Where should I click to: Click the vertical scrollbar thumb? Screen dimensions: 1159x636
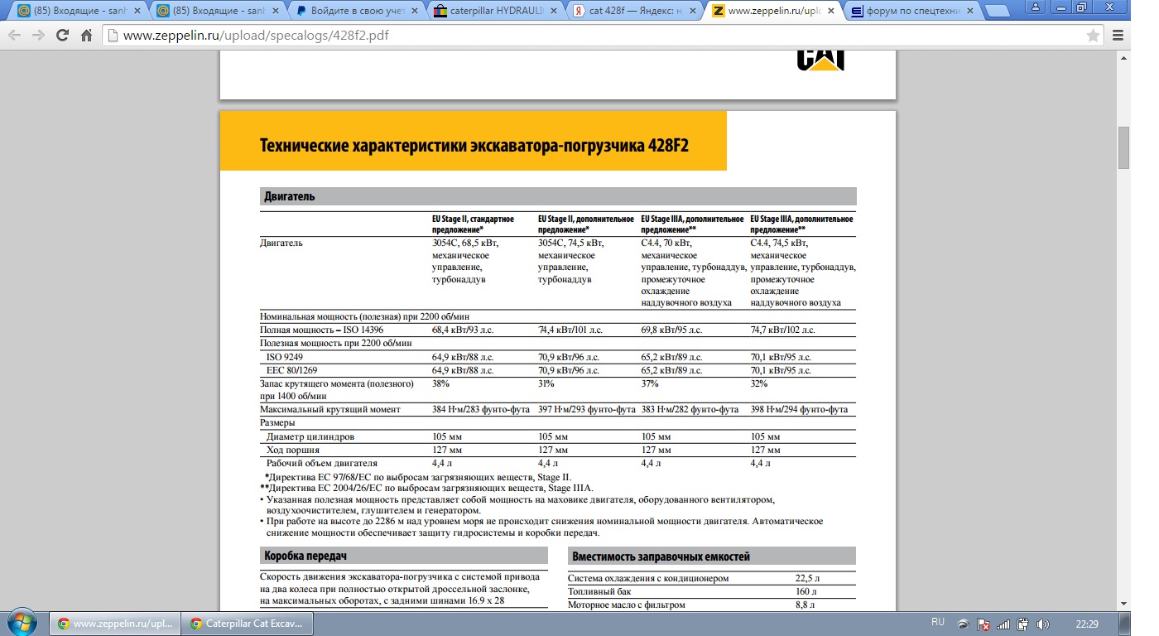pos(1124,147)
